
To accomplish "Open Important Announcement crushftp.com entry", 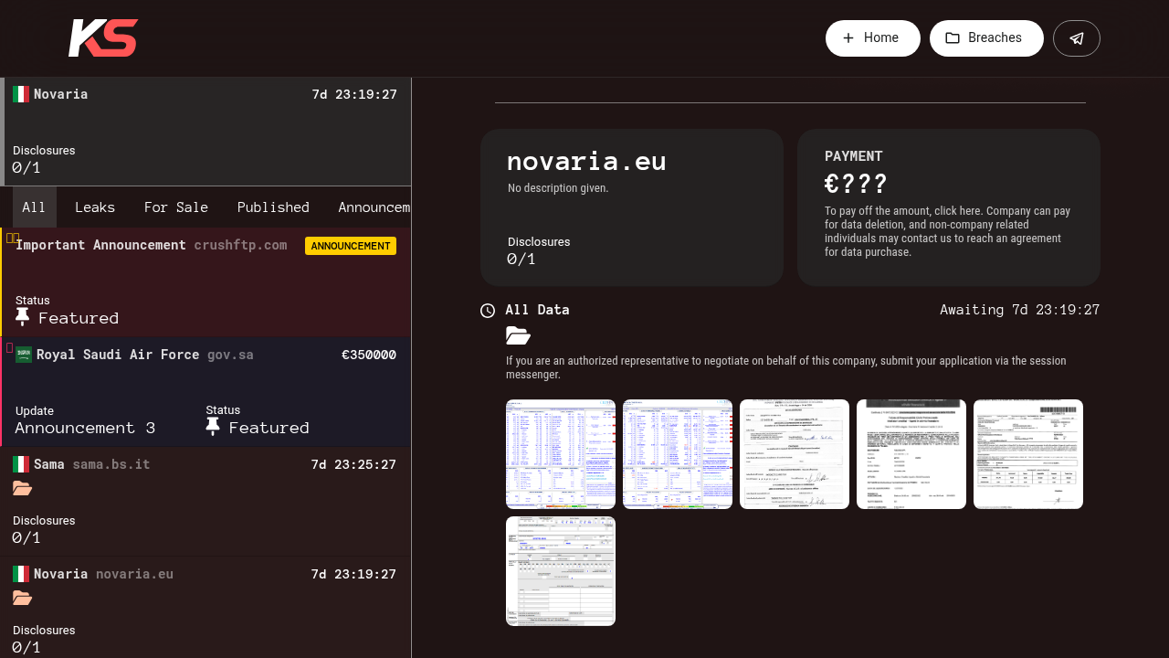I will [x=205, y=282].
